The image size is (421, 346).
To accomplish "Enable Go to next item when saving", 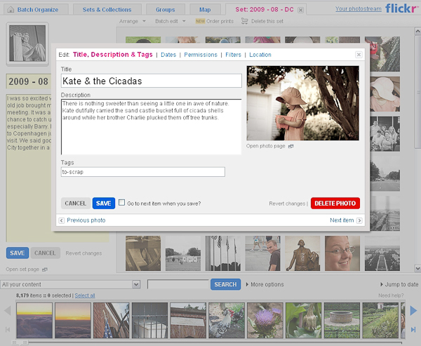I will click(122, 203).
